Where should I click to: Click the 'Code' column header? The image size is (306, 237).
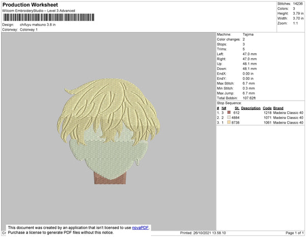tap(267, 108)
